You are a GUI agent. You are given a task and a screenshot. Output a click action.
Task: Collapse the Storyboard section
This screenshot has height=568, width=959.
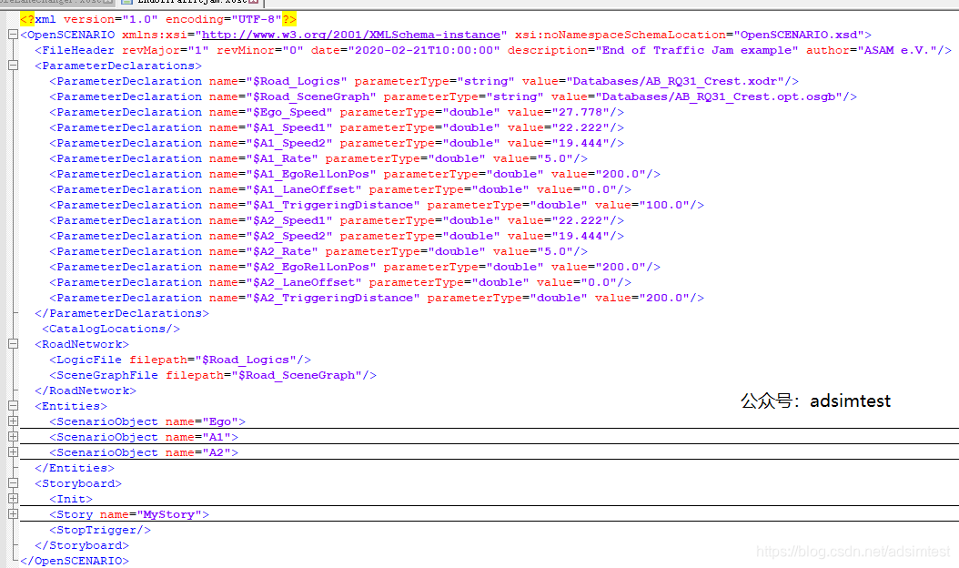coord(13,483)
